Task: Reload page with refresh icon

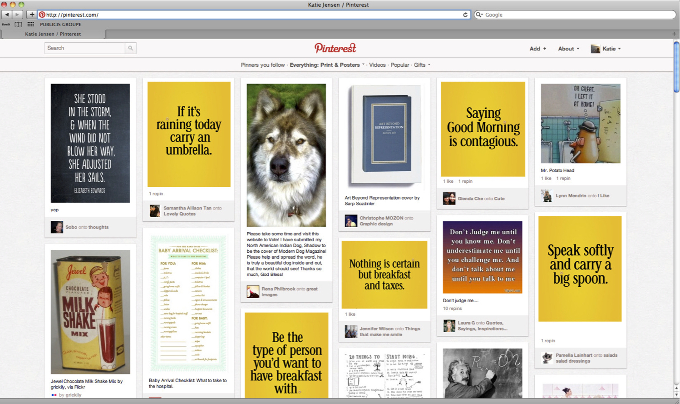Action: click(x=465, y=15)
